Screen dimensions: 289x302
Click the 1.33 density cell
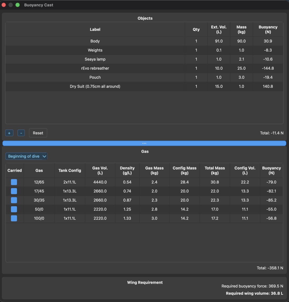click(127, 218)
